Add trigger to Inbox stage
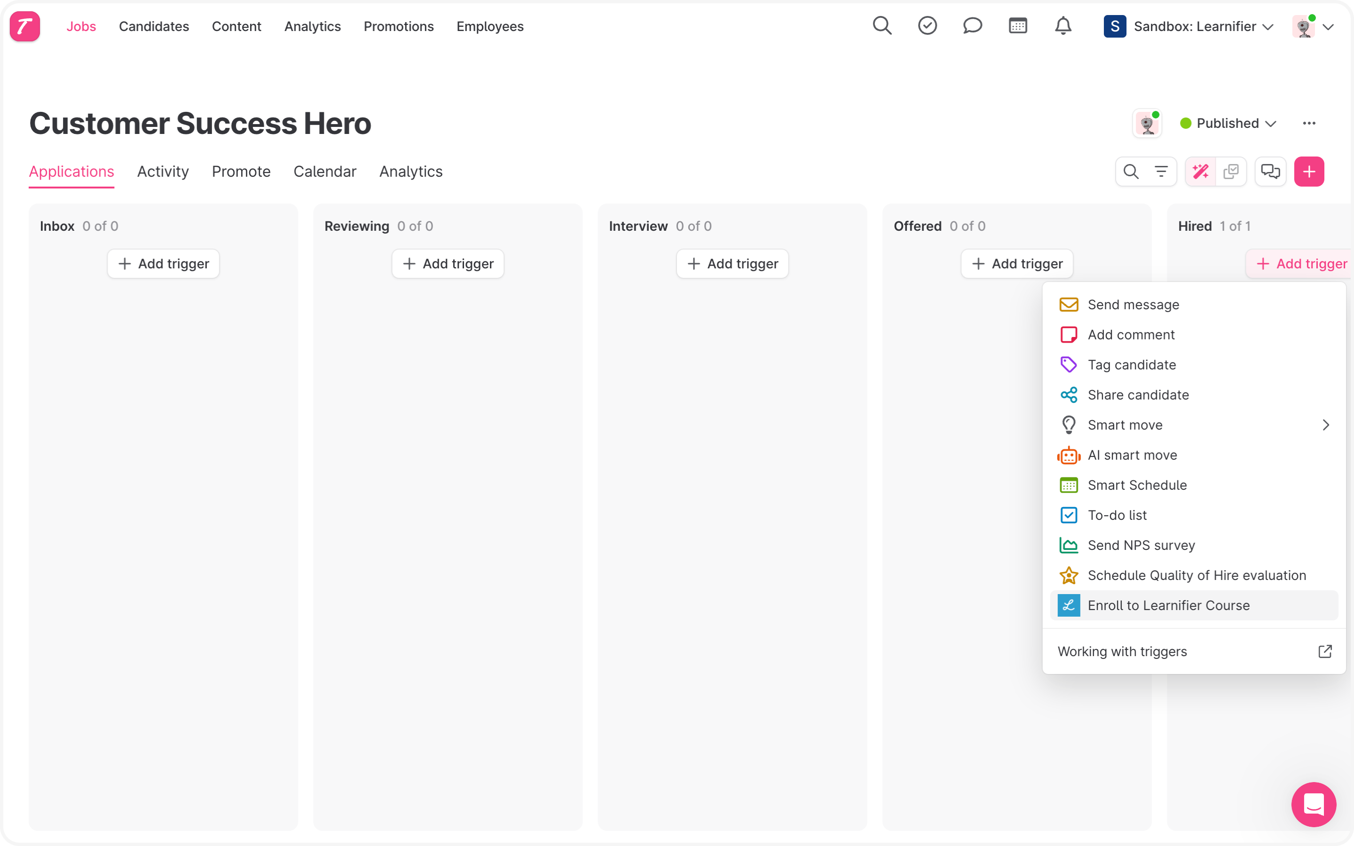 (164, 264)
